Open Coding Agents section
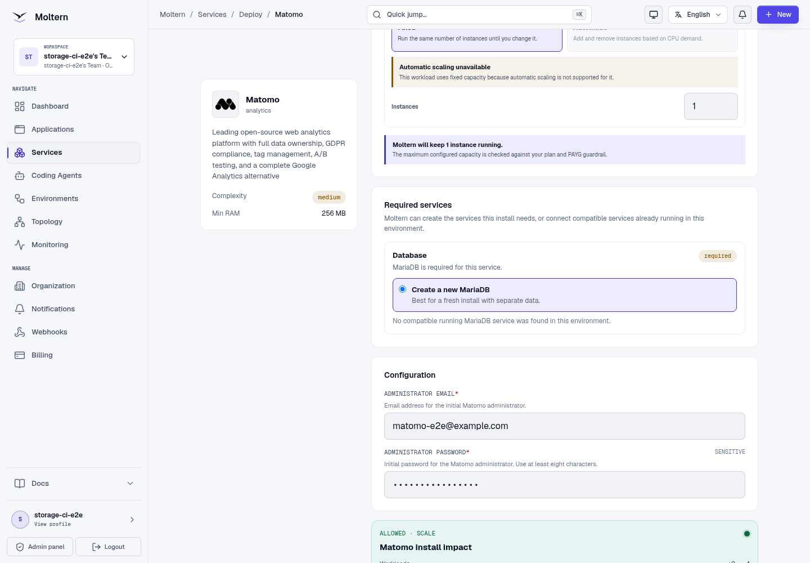810x563 pixels. point(73,176)
